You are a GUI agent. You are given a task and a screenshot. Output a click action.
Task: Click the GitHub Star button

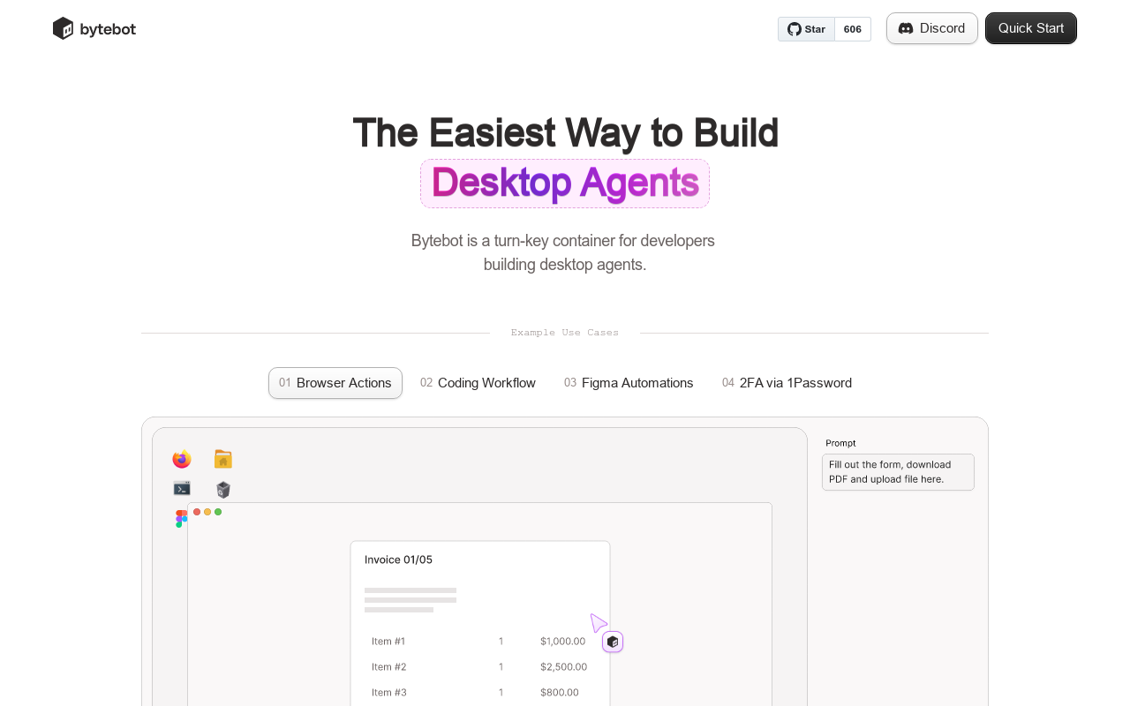806,29
